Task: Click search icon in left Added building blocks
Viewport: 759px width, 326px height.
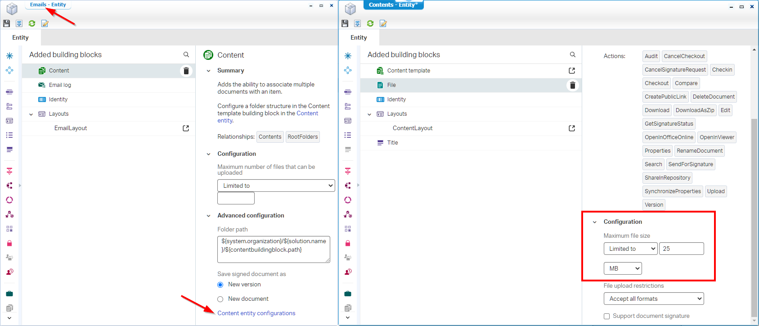Action: point(186,54)
